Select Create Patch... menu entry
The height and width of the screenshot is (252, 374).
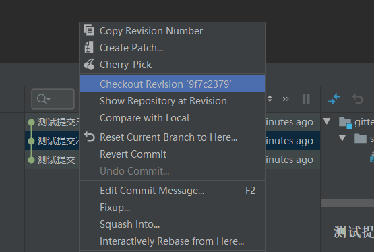172,48
